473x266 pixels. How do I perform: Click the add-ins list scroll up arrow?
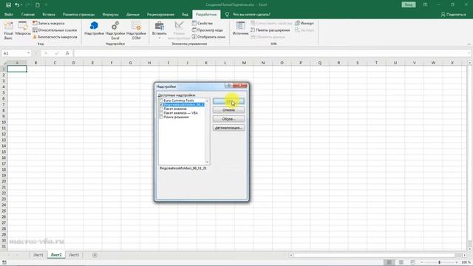tap(207, 100)
